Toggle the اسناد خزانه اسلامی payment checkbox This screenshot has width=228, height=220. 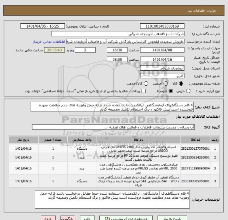coord(144,91)
